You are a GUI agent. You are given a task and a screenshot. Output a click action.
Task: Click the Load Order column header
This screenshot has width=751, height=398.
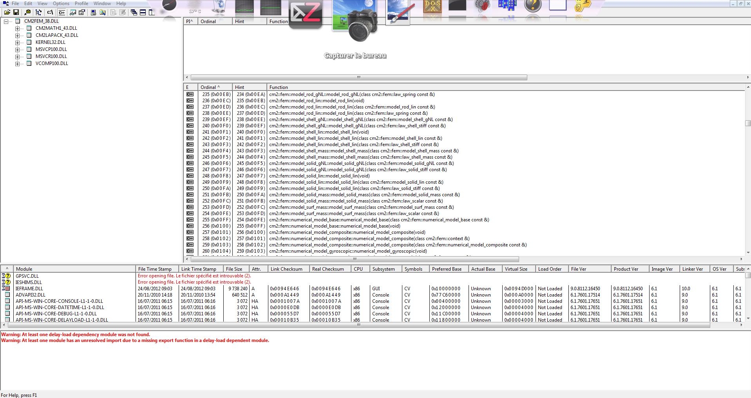coord(552,269)
